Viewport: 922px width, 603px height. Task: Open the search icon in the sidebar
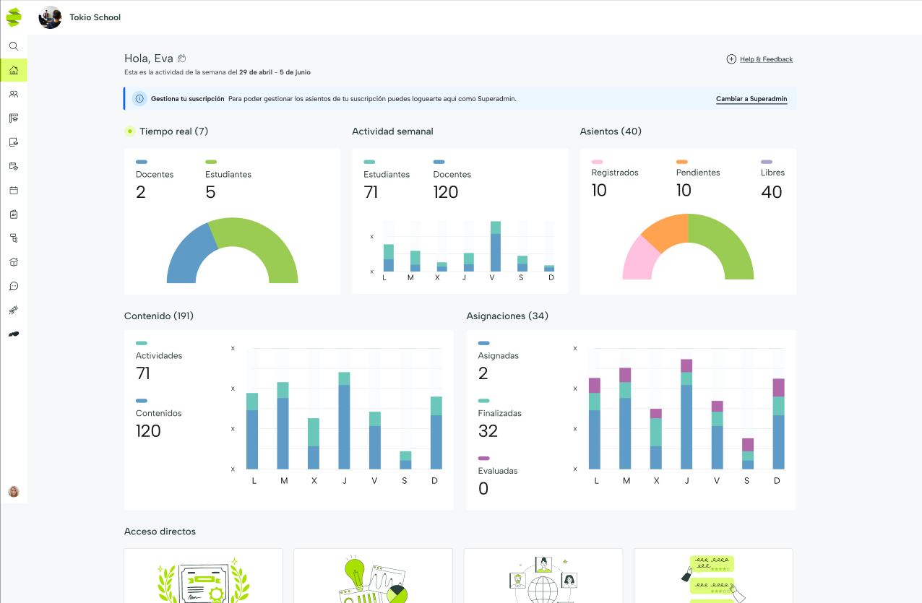point(14,46)
